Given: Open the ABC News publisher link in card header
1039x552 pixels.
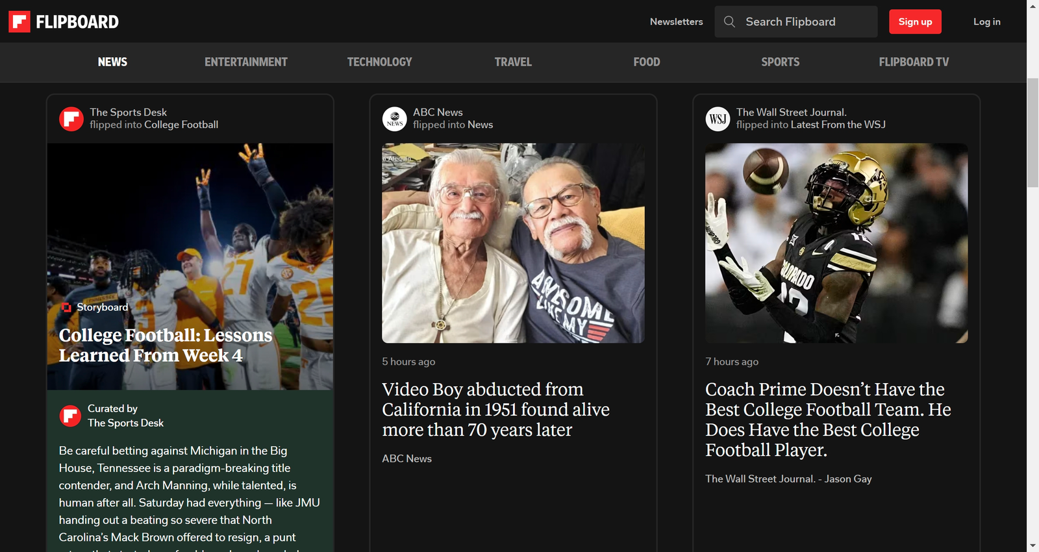Looking at the screenshot, I should (x=438, y=112).
